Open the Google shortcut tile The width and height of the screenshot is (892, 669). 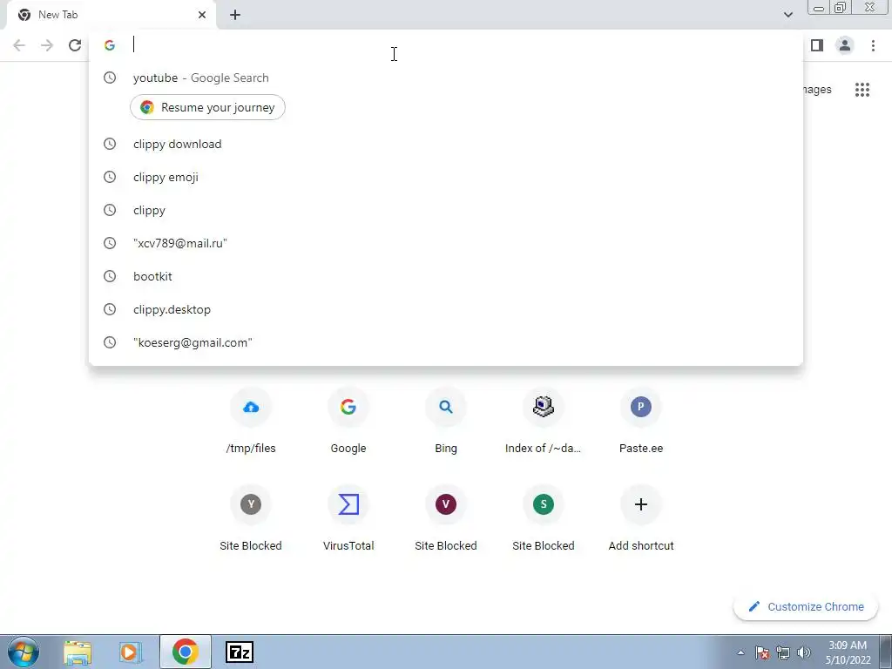348,421
